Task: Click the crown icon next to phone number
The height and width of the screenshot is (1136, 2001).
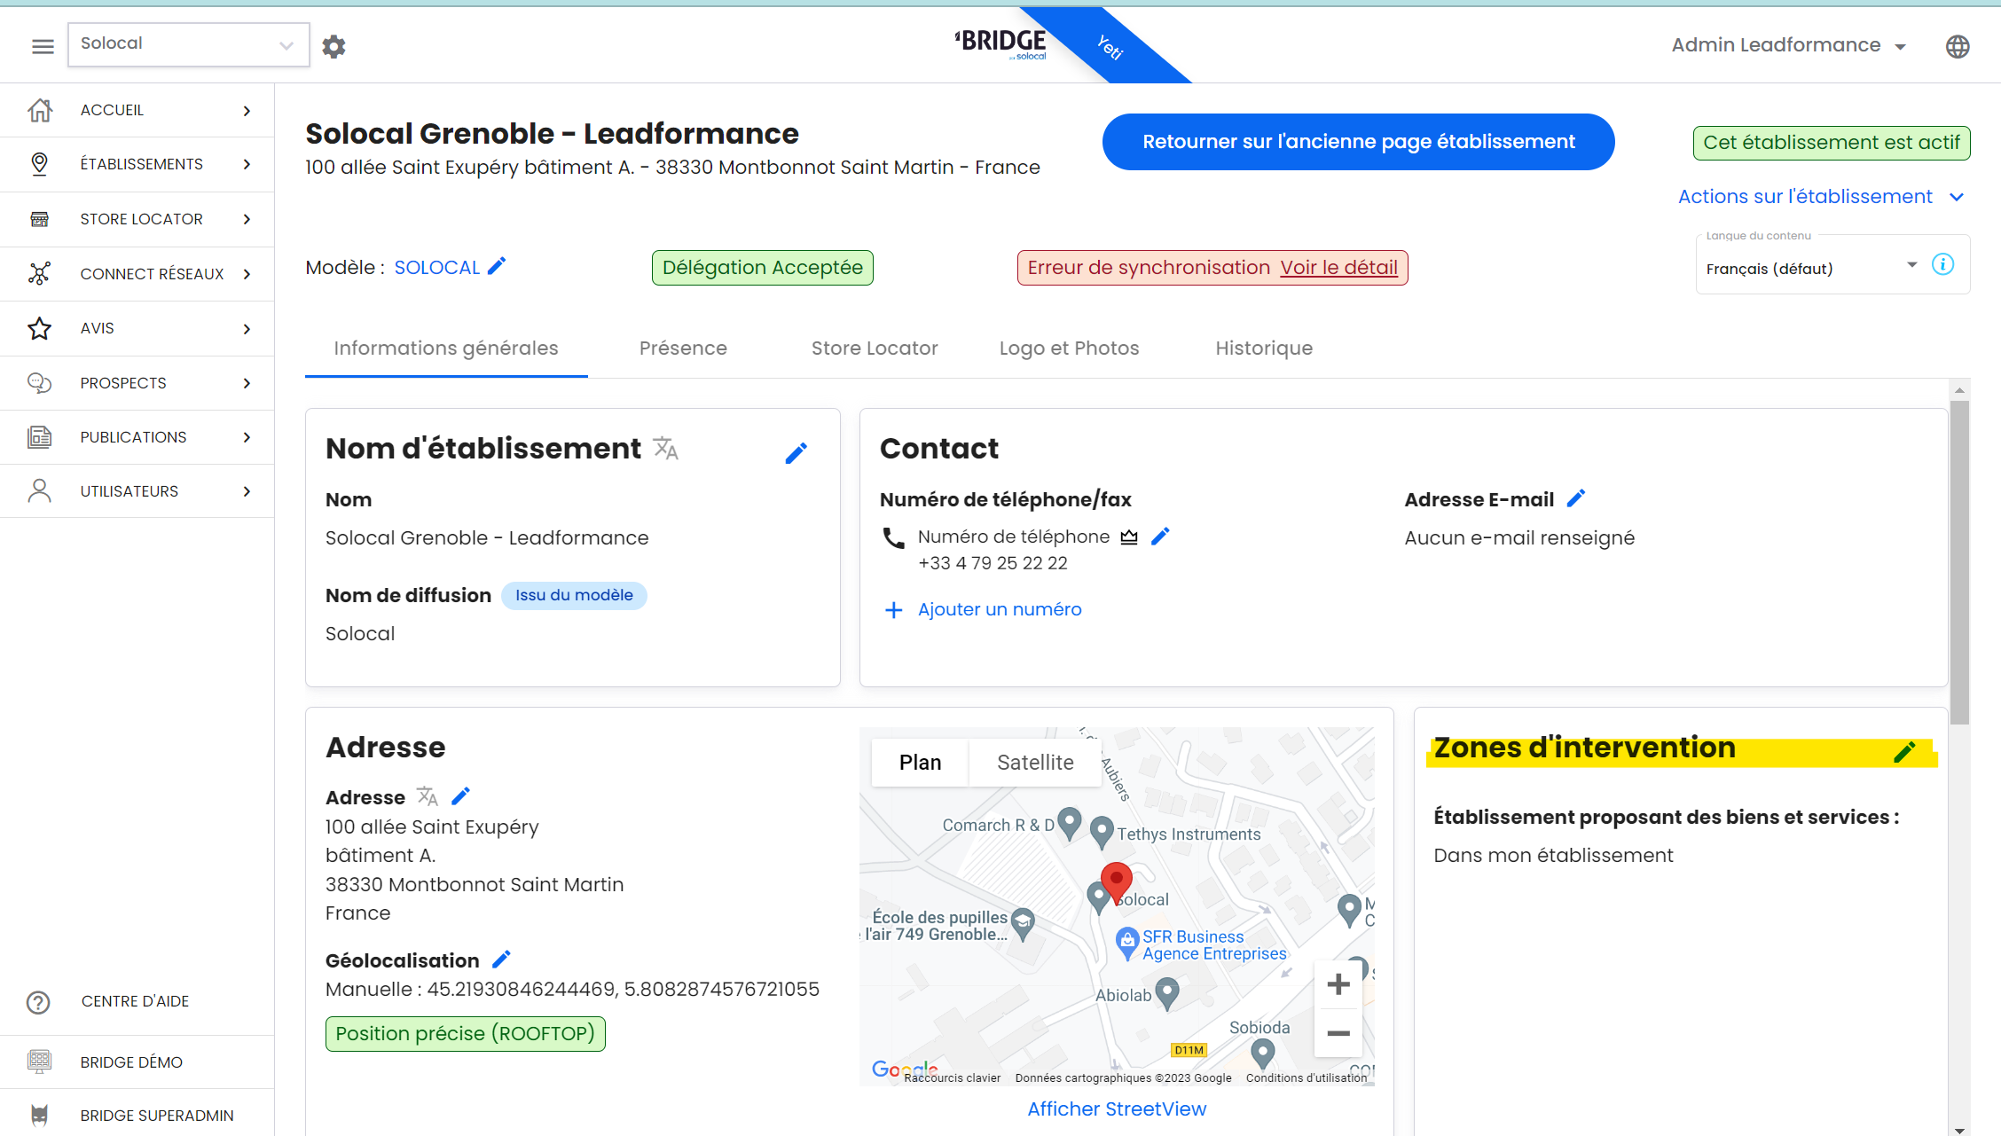Action: 1128,537
